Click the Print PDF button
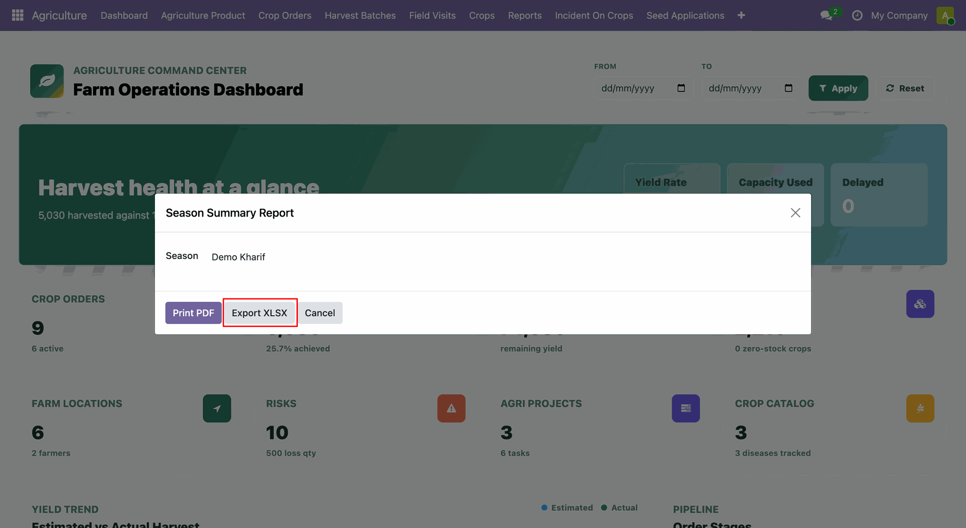Screen dimensions: 966x528 (193, 313)
